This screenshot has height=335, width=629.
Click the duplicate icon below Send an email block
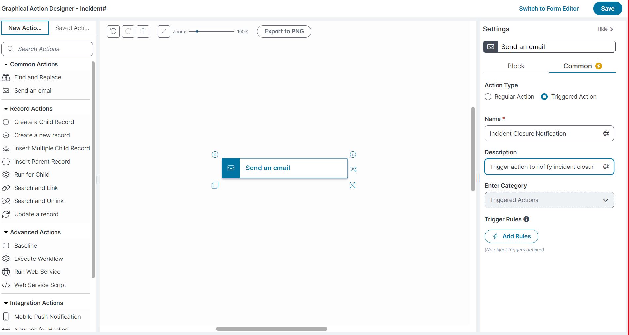[215, 185]
